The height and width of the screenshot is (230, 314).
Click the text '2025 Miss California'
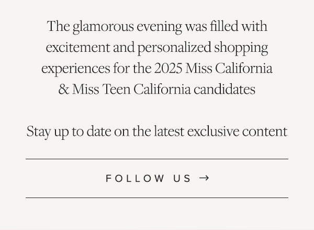coord(214,68)
